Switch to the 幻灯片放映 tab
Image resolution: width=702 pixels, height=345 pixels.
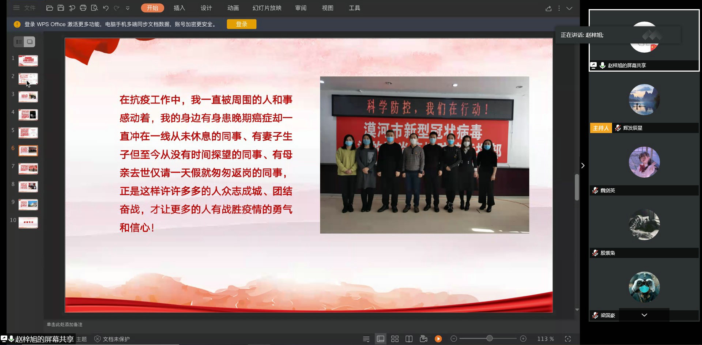click(x=267, y=8)
